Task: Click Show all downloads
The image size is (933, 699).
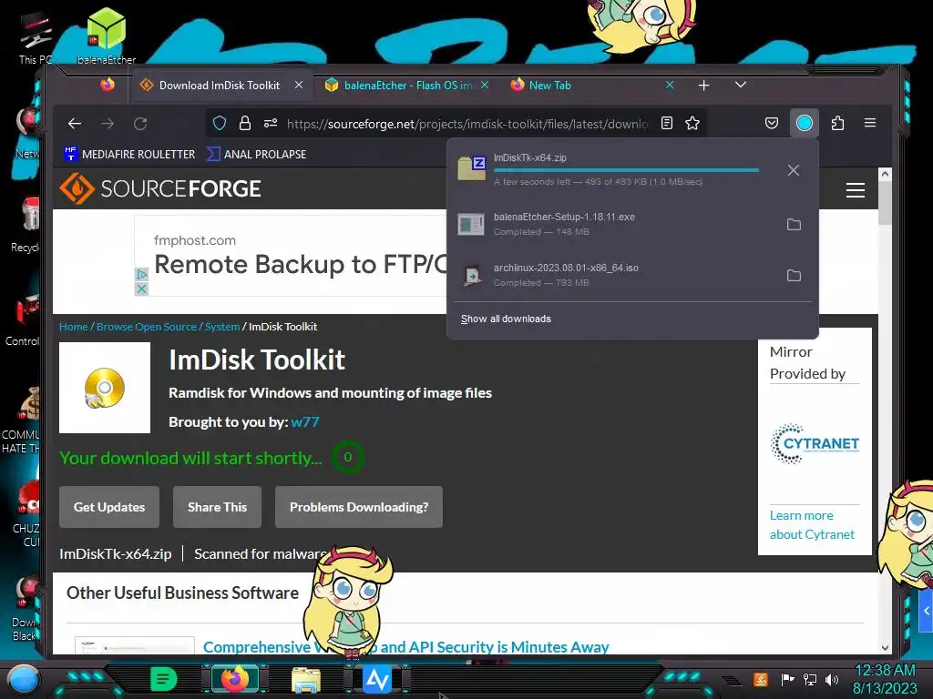Action: 506,319
